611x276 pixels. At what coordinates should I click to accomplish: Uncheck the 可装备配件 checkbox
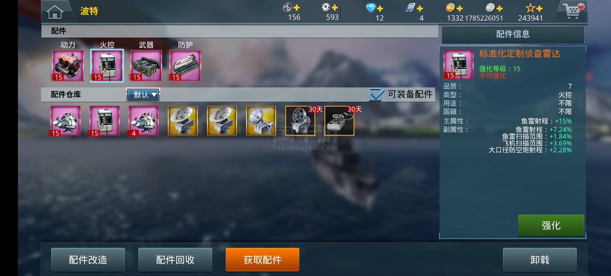click(376, 95)
